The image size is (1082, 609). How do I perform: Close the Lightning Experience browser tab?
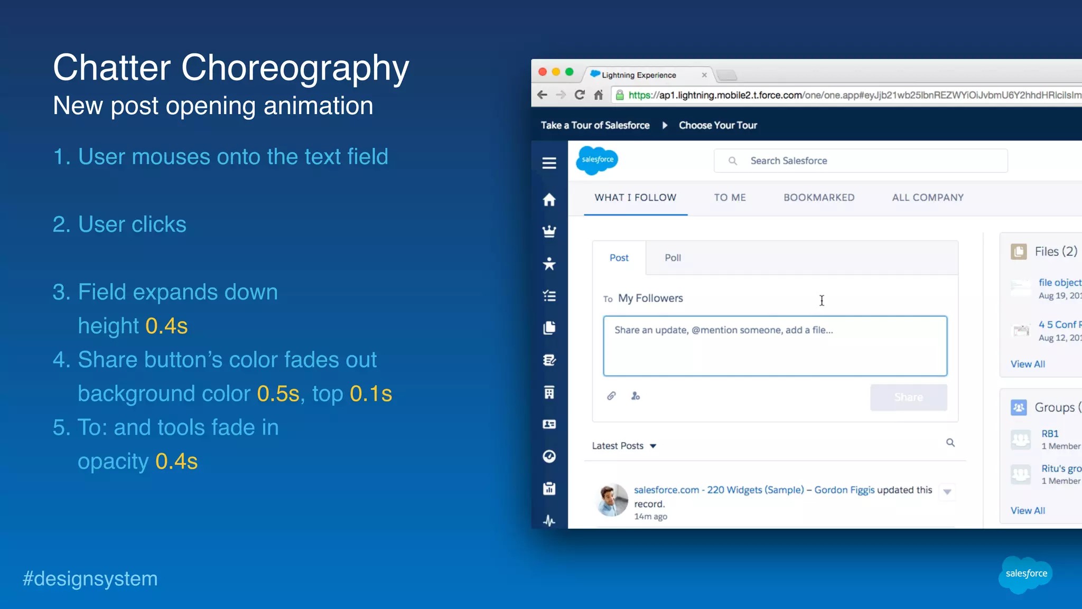(704, 75)
